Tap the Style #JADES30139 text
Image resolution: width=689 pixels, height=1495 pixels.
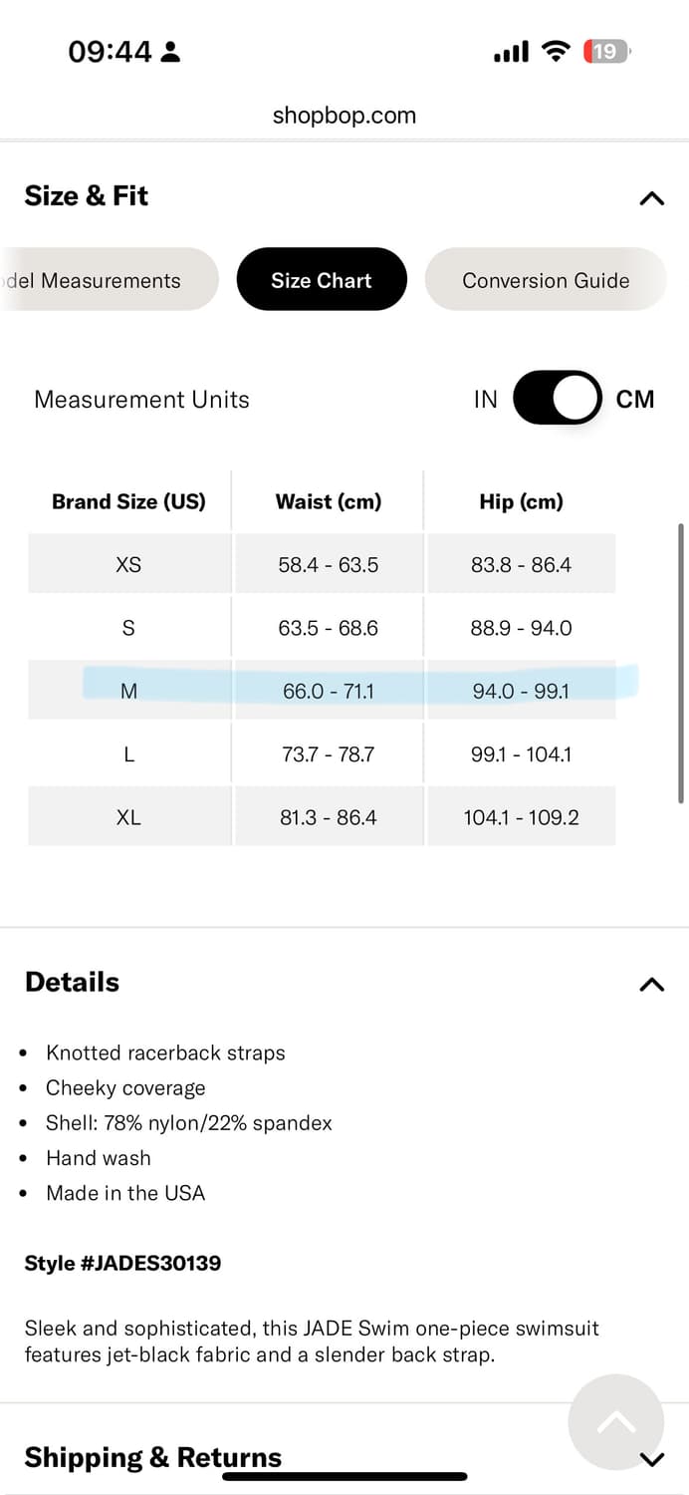pyautogui.click(x=122, y=1263)
